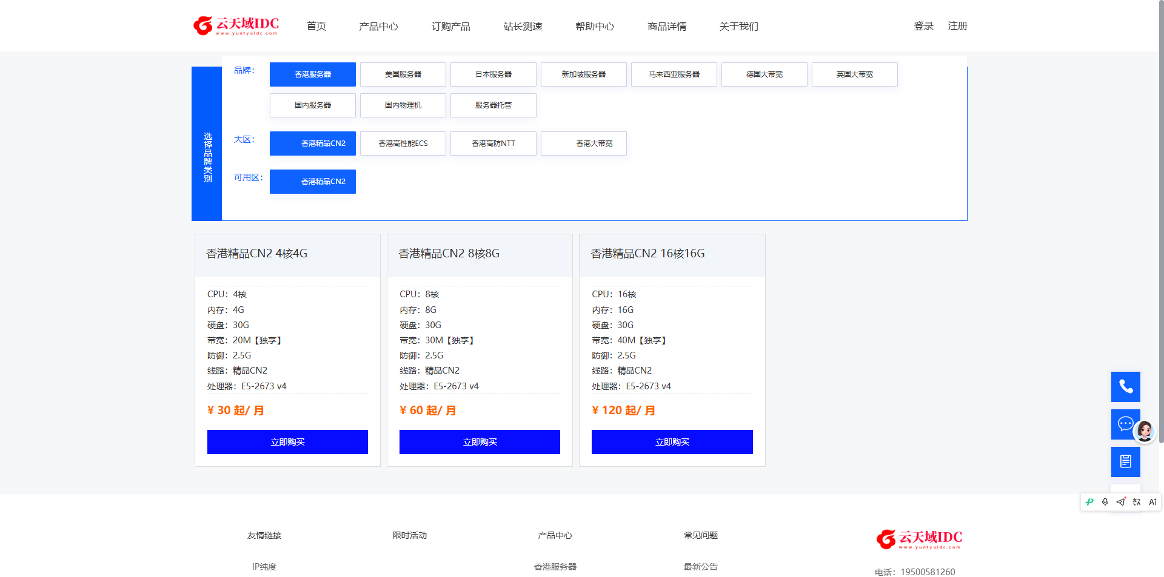The height and width of the screenshot is (577, 1164).
Task: Go to 订购产品 in the navigation
Action: point(450,26)
